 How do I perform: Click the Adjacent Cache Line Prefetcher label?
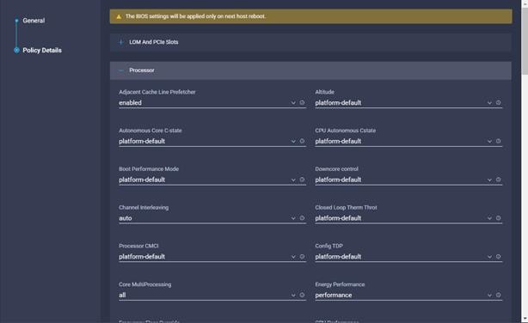[157, 92]
